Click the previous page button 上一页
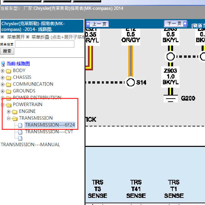Image resolution: width=205 pixels, height=205 pixels. (97, 24)
